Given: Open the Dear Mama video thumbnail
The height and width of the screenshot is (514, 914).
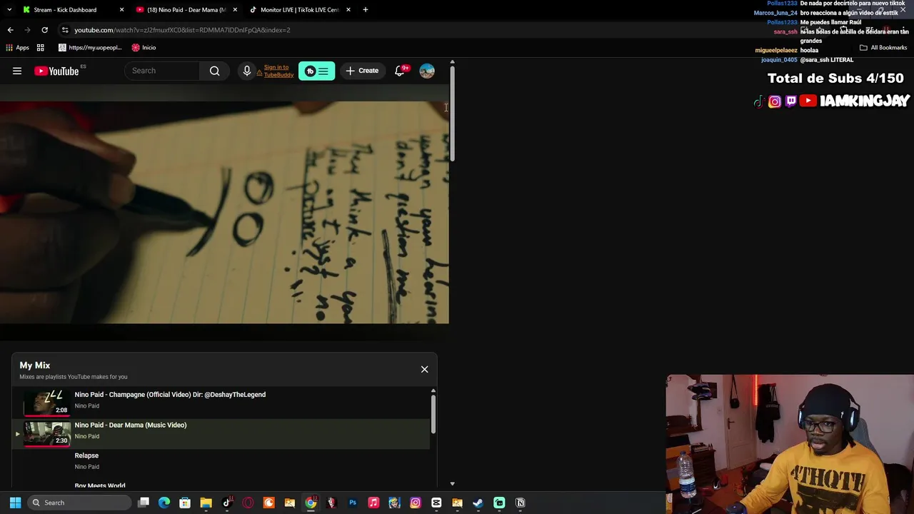Looking at the screenshot, I should click(47, 433).
